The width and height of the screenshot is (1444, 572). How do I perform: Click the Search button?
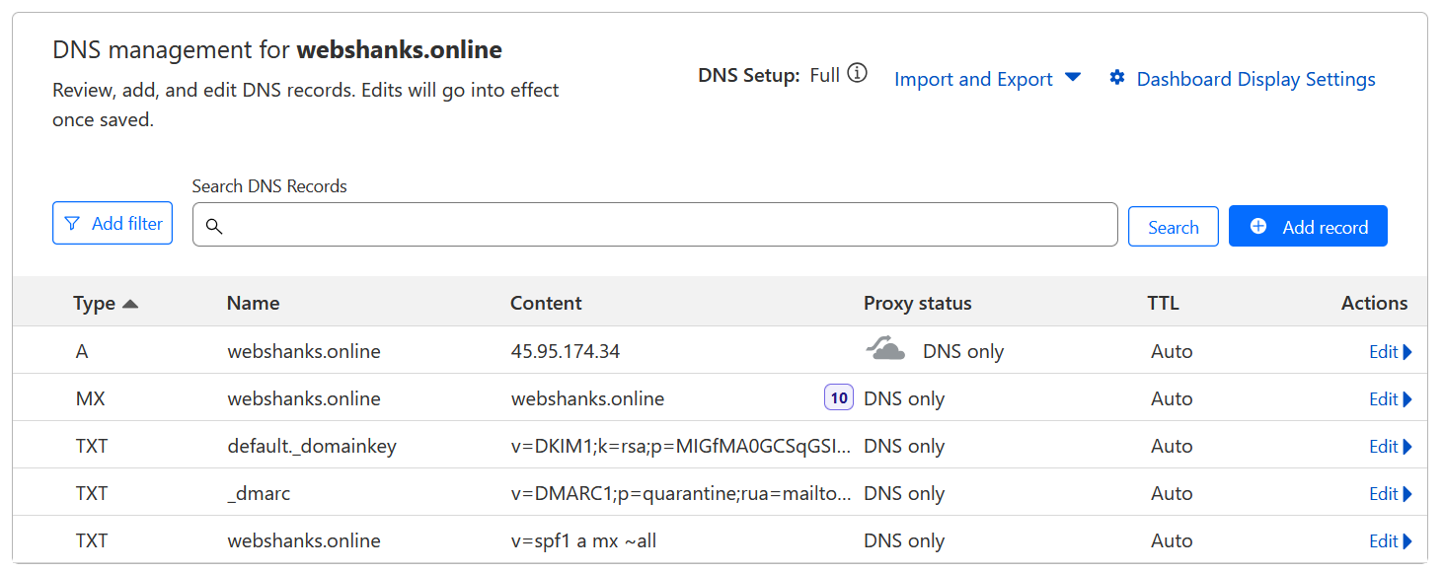(1174, 227)
